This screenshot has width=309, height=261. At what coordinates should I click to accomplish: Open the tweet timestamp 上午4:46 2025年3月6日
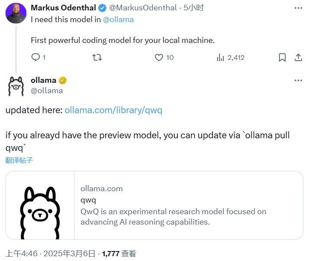coord(50,254)
